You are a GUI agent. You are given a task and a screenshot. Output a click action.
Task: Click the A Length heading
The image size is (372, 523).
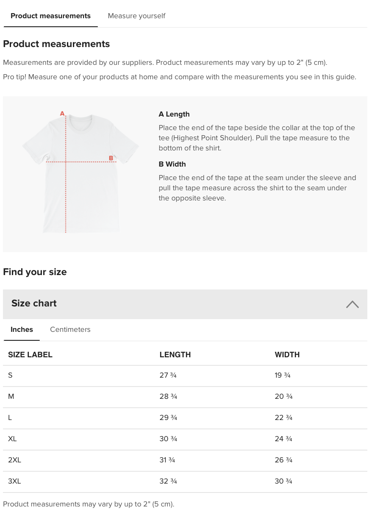tap(174, 114)
